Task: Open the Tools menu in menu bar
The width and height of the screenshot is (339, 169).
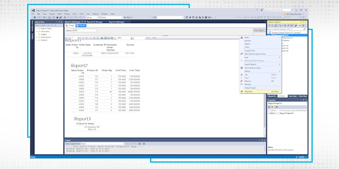Action: [x=81, y=14]
